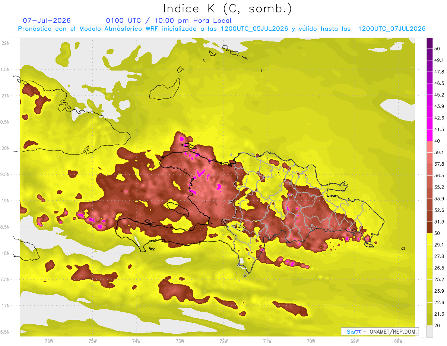This screenshot has width=447, height=346.
Task: Click the "35.2" colorbar value
Action: (439, 187)
